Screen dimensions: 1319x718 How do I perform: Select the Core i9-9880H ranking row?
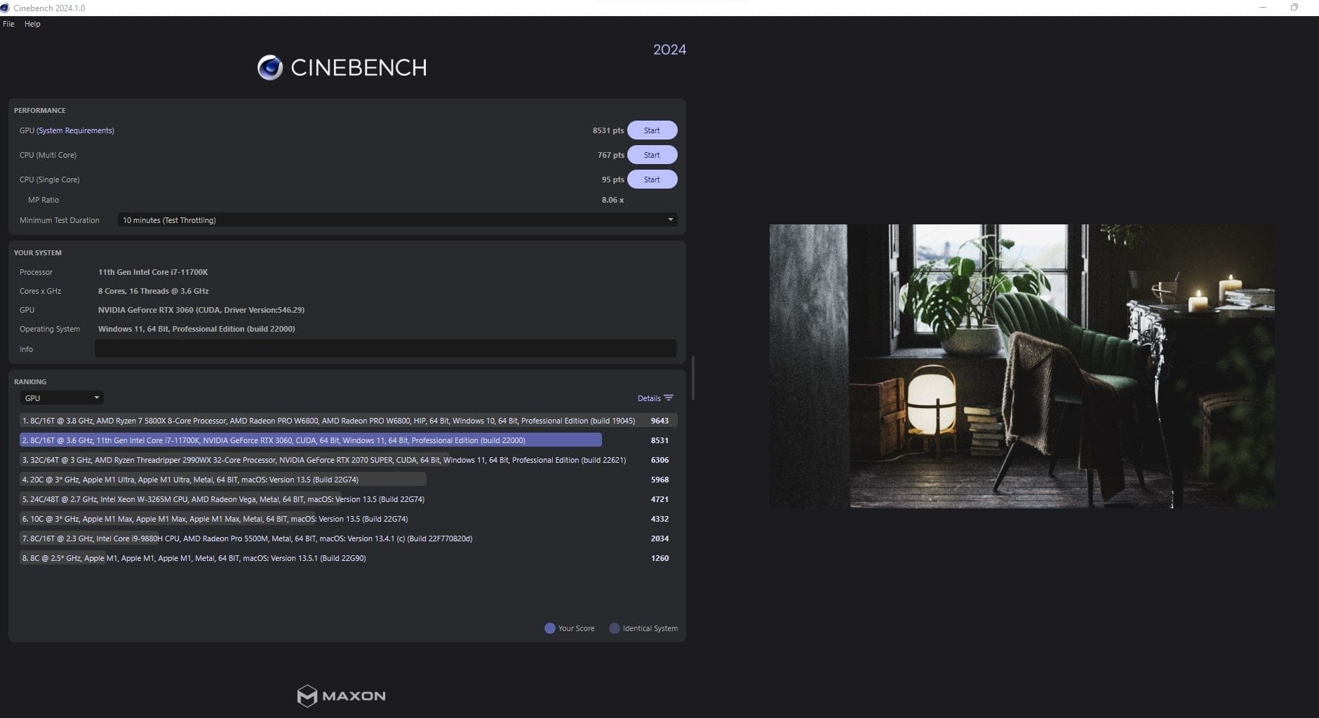point(348,538)
